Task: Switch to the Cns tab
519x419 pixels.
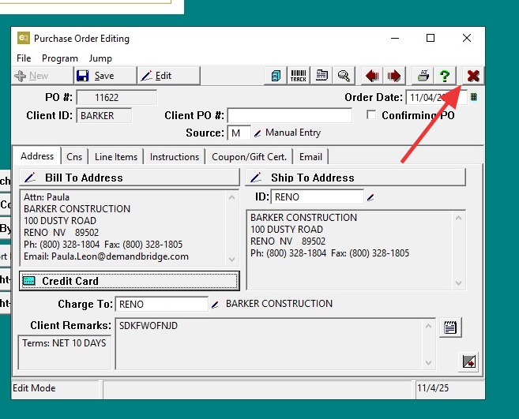Action: pos(74,157)
